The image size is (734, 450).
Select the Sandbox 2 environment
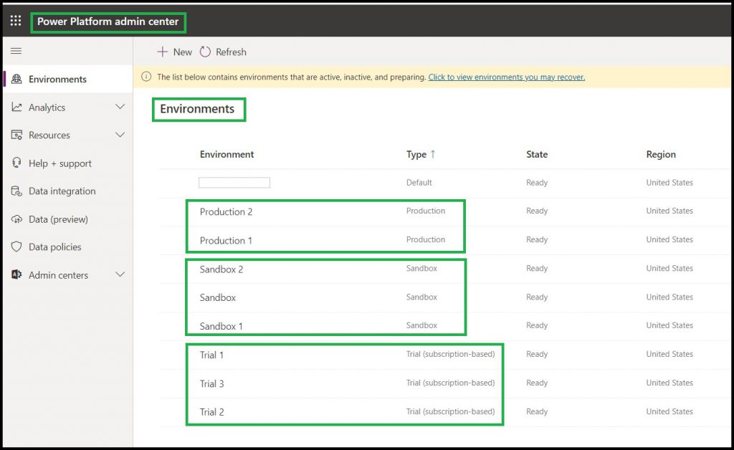pyautogui.click(x=221, y=269)
